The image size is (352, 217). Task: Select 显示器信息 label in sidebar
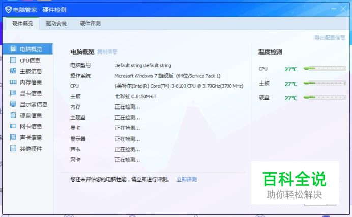click(34, 104)
